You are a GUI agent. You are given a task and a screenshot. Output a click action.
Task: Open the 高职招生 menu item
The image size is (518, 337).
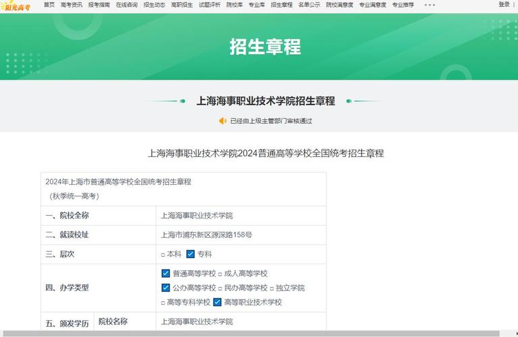coord(182,5)
